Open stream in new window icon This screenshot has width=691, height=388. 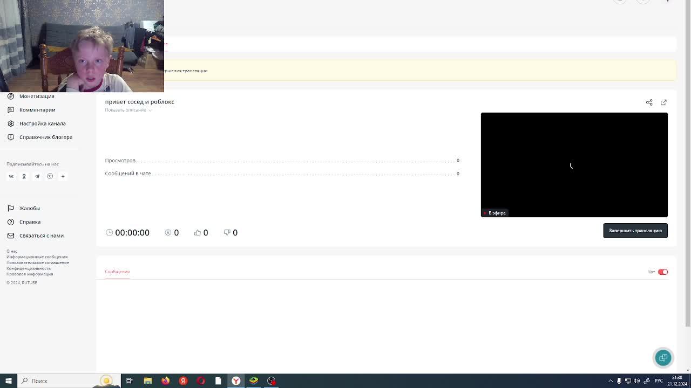click(663, 102)
